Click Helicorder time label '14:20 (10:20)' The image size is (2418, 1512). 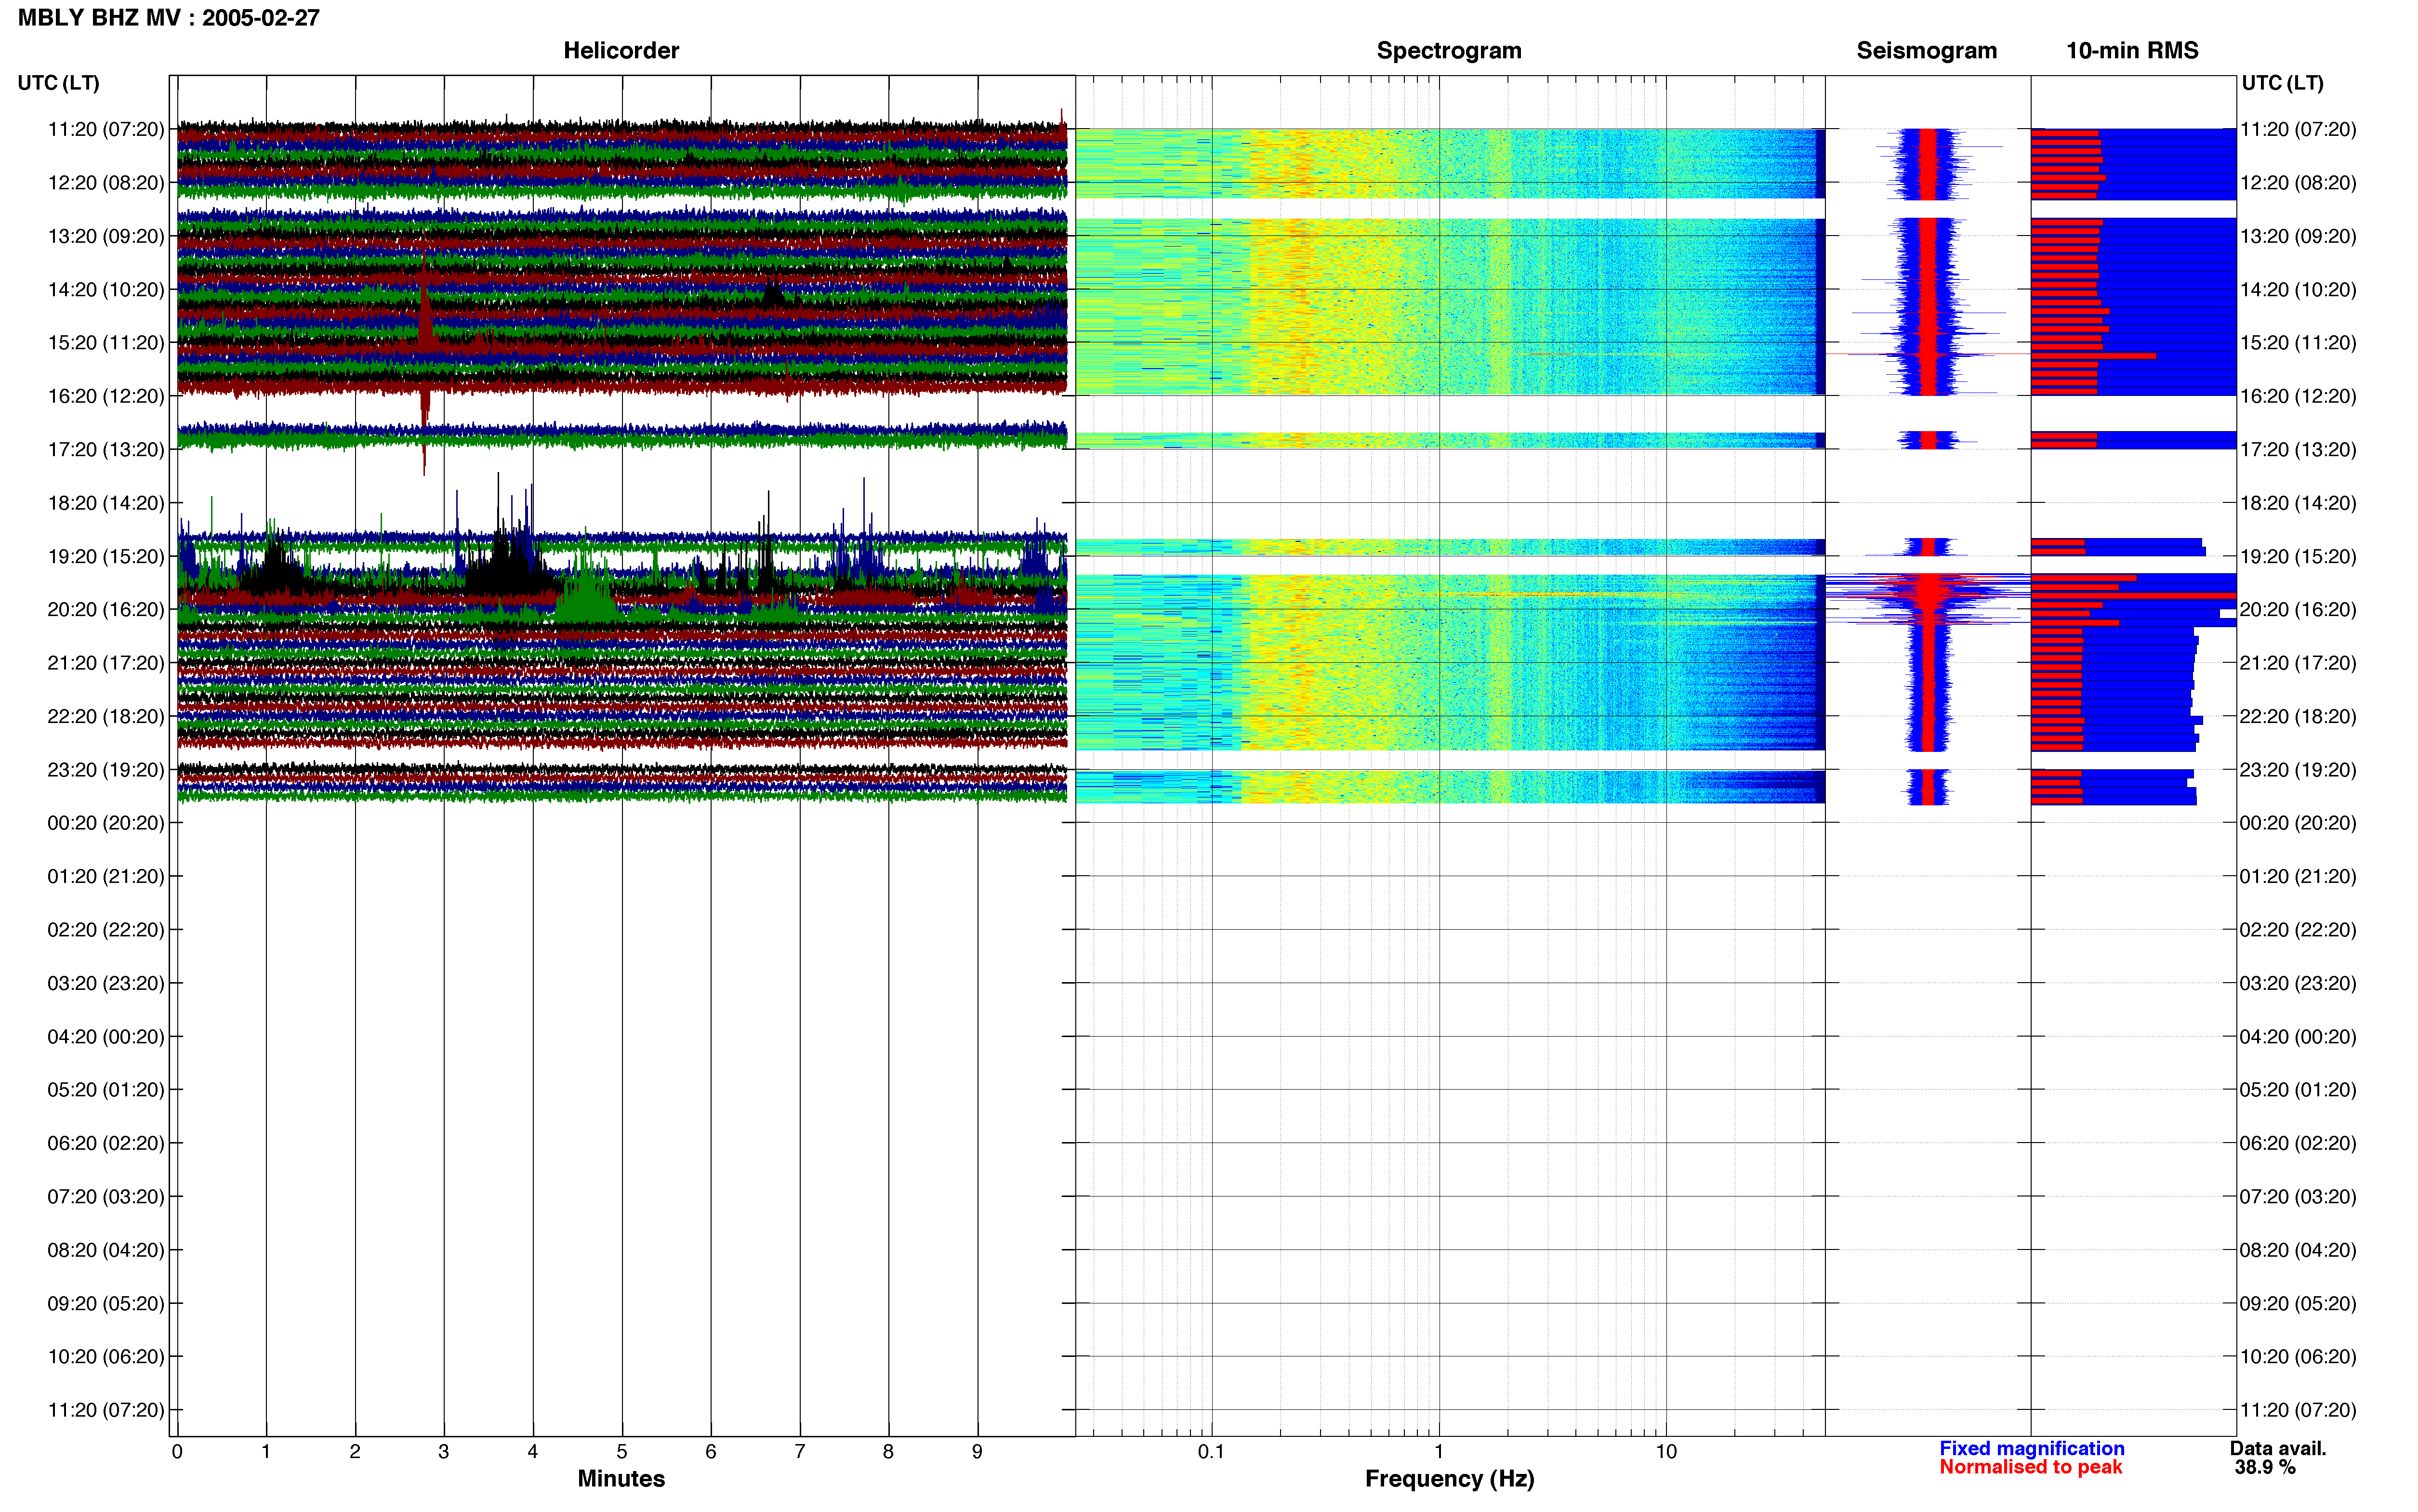106,290
